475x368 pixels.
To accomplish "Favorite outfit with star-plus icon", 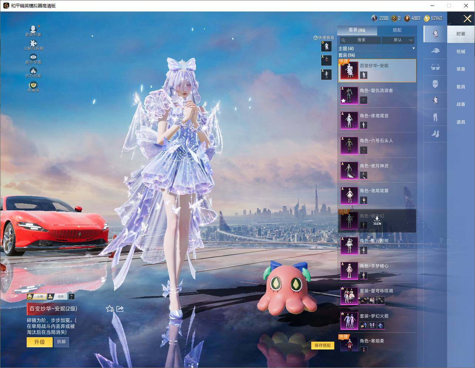I will click(x=110, y=309).
